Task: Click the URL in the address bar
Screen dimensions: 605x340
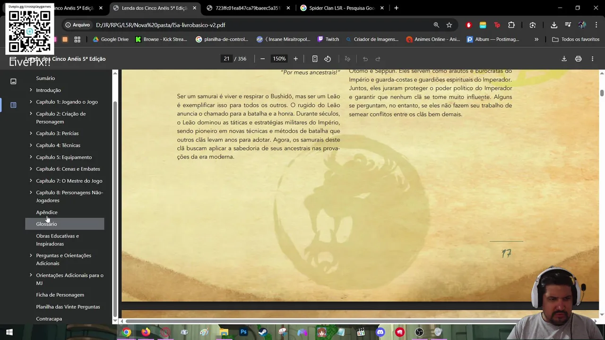Action: (160, 25)
